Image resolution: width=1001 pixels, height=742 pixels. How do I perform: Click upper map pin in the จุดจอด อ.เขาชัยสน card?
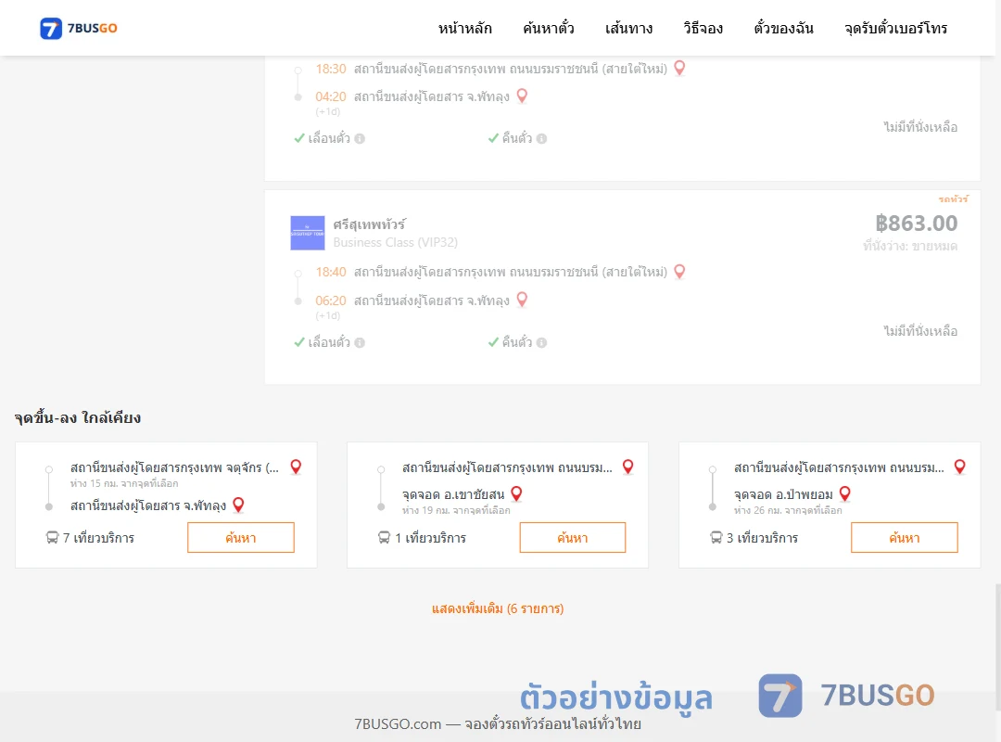pos(628,467)
